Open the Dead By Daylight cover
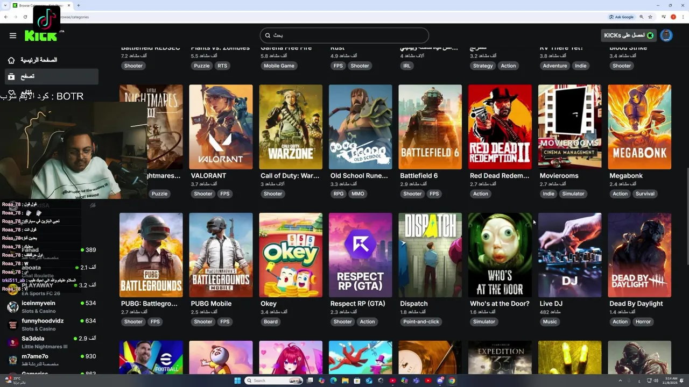This screenshot has width=689, height=387. pos(639,255)
